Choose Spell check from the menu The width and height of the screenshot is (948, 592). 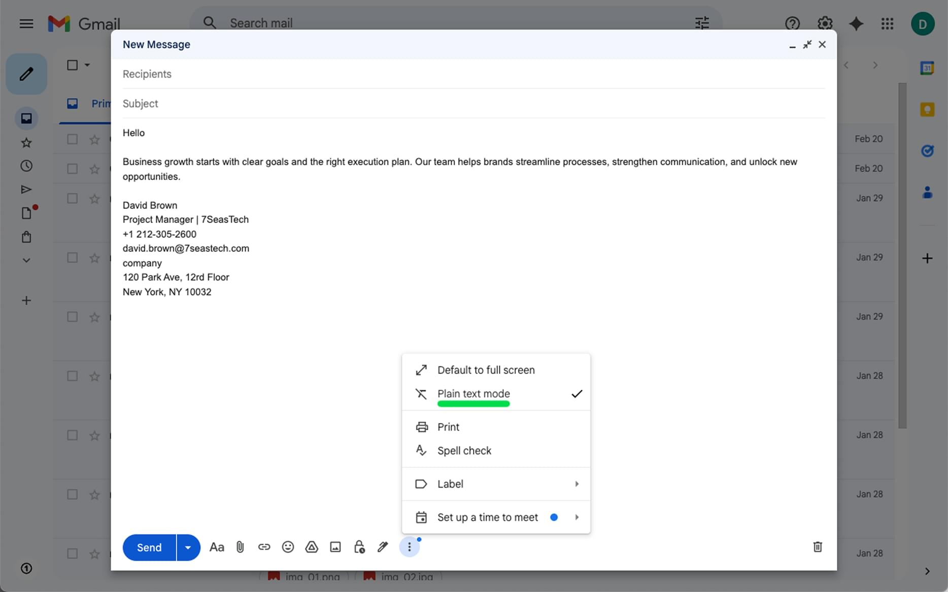click(496, 451)
